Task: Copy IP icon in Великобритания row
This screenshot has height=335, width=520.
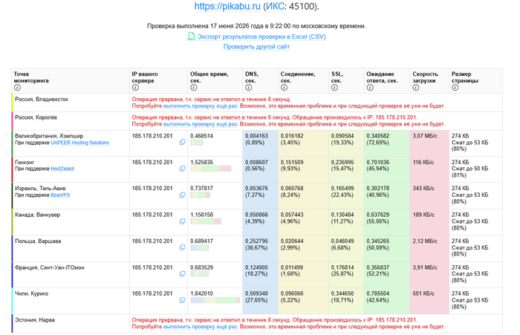Action: [182, 143]
